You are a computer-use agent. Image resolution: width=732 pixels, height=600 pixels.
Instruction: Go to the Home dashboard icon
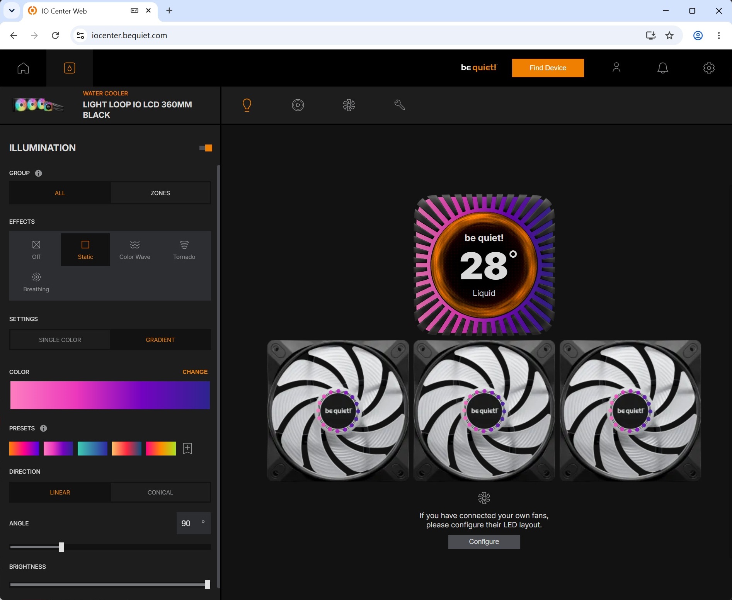[23, 68]
